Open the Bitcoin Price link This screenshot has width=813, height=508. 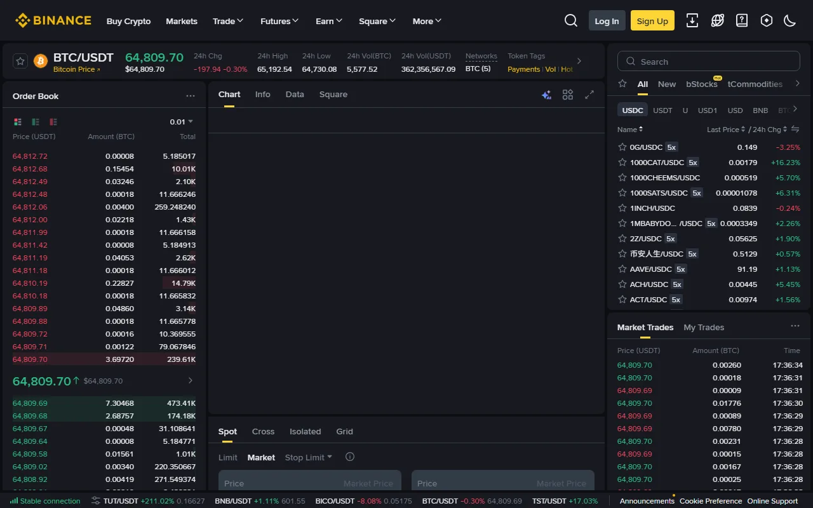[76, 69]
